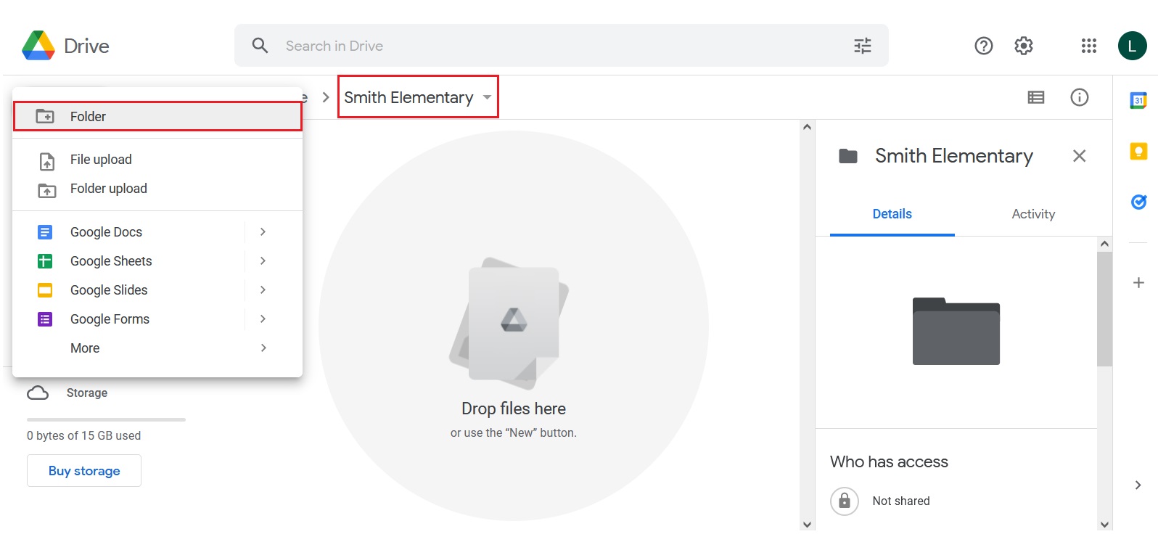The height and width of the screenshot is (550, 1158).
Task: Open the More menu entry
Action: (x=157, y=348)
